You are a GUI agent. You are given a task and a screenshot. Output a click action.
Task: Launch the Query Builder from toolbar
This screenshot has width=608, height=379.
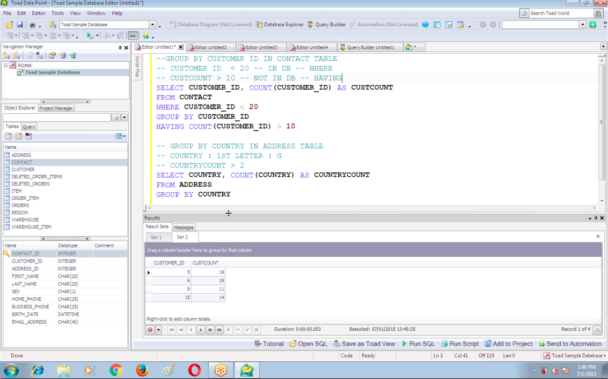326,25
